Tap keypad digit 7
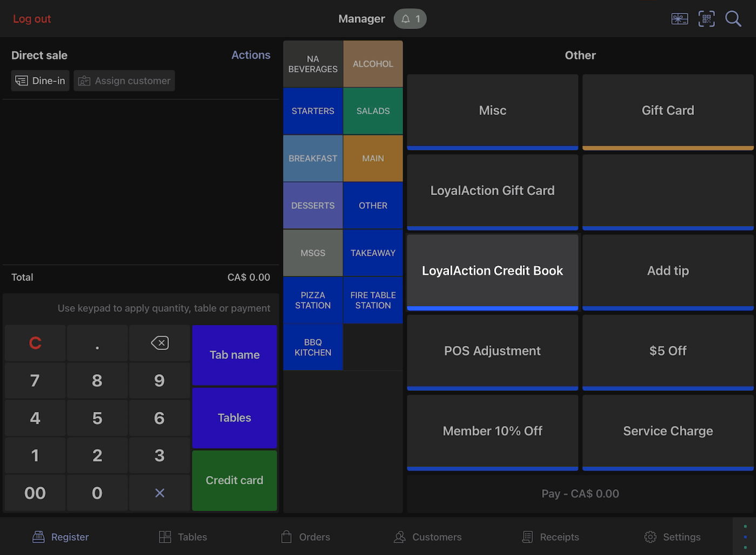Image resolution: width=756 pixels, height=555 pixels. pyautogui.click(x=35, y=380)
